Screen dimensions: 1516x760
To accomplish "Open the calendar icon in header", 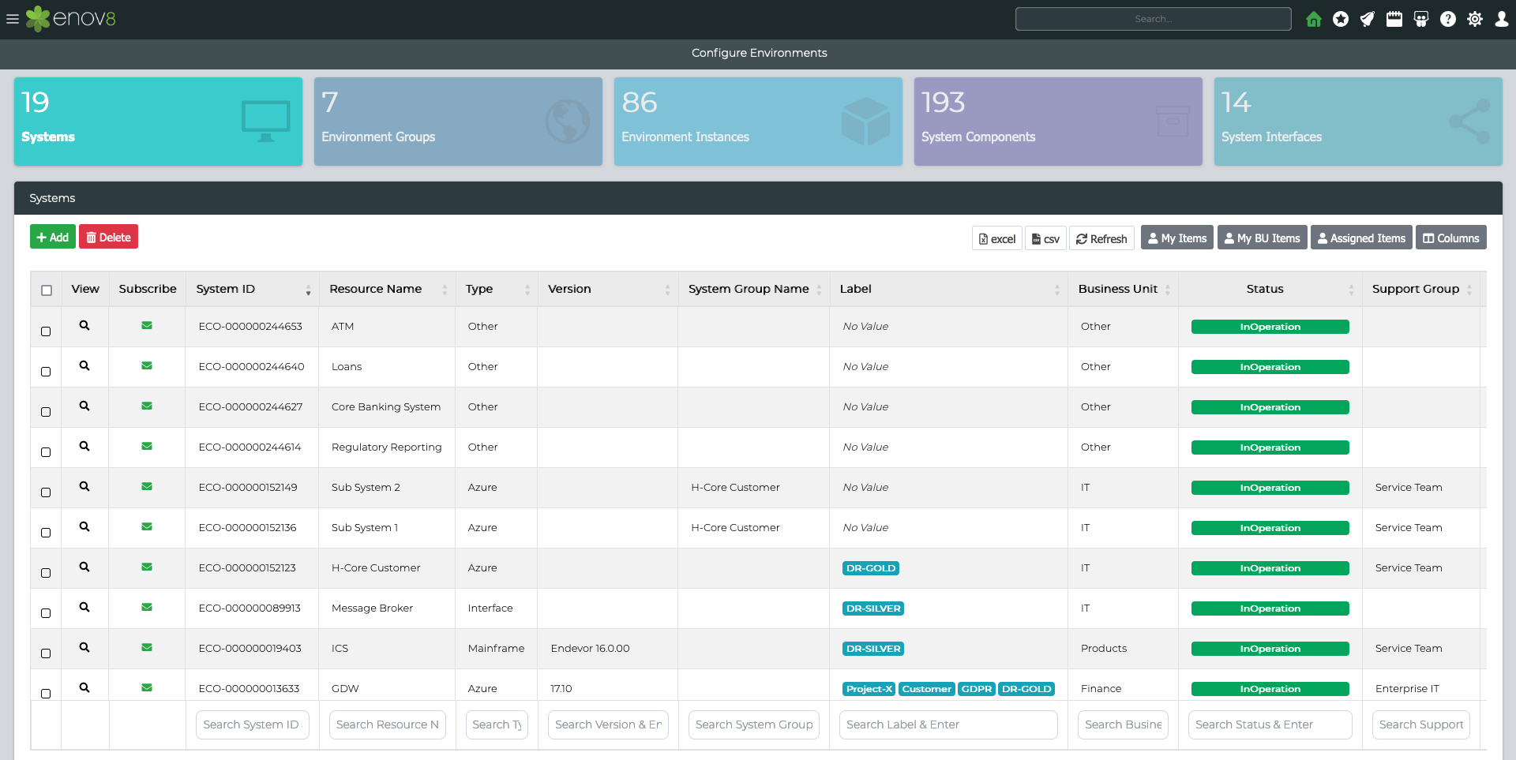I will 1394,19.
